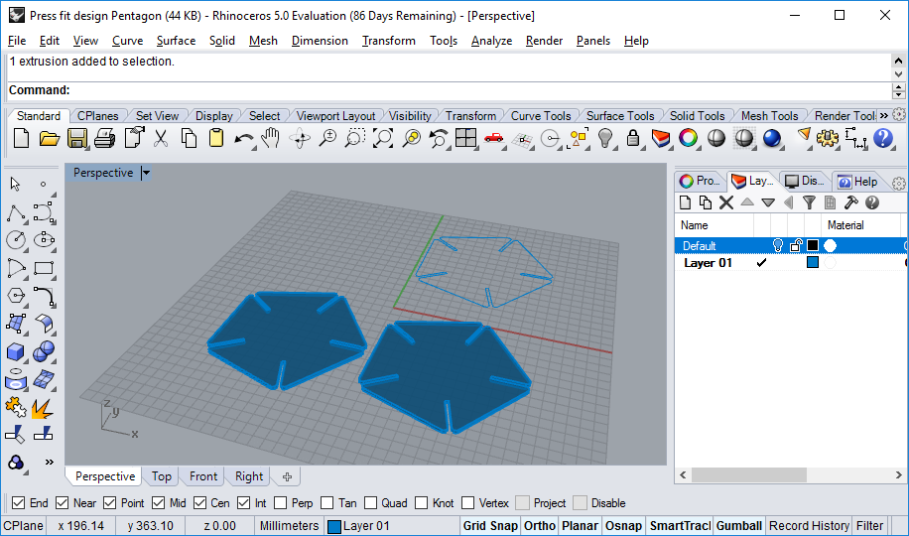Toggle Record History in status bar
Image resolution: width=909 pixels, height=536 pixels.
click(x=809, y=525)
